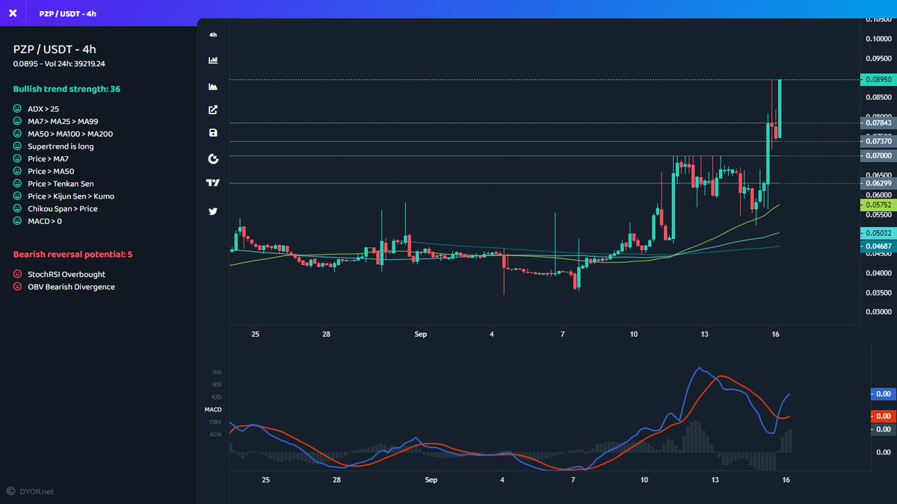Click the 0.07843 resistance level label

point(878,122)
